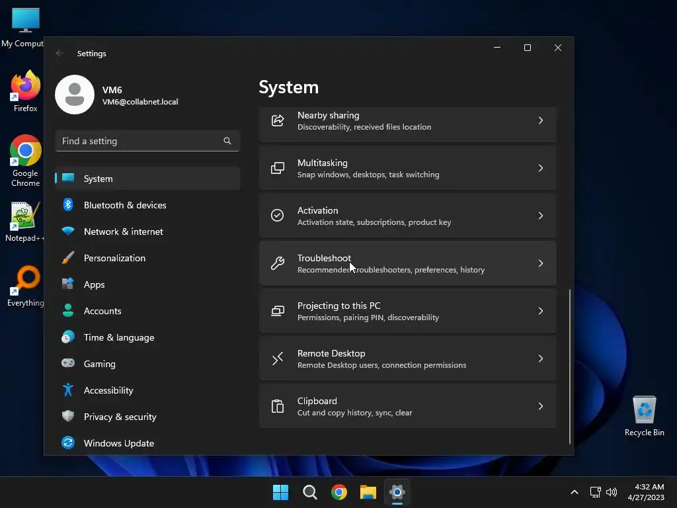Select the Google Chrome desktop shortcut
Image resolution: width=677 pixels, height=508 pixels.
tap(26, 161)
